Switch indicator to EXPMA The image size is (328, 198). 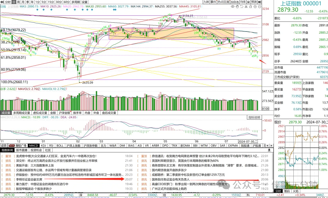[233, 146]
